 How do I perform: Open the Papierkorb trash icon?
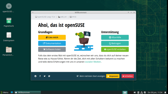pyautogui.click(x=9, y=22)
